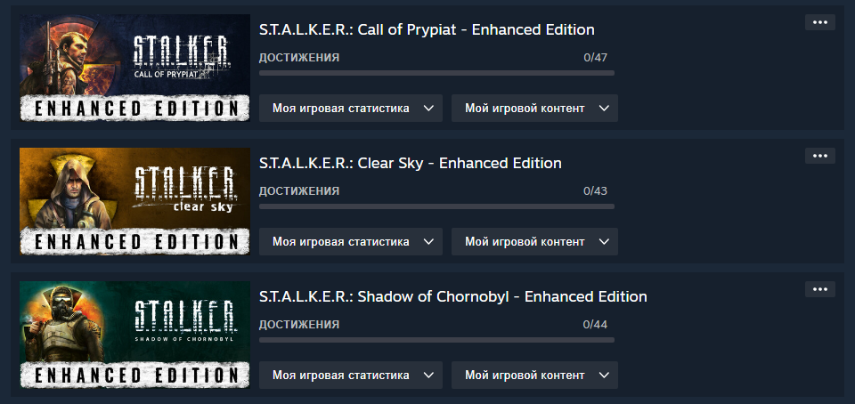
Task: Open S.T.A.L.K.E.R.: Clear Sky title link
Action: point(410,163)
